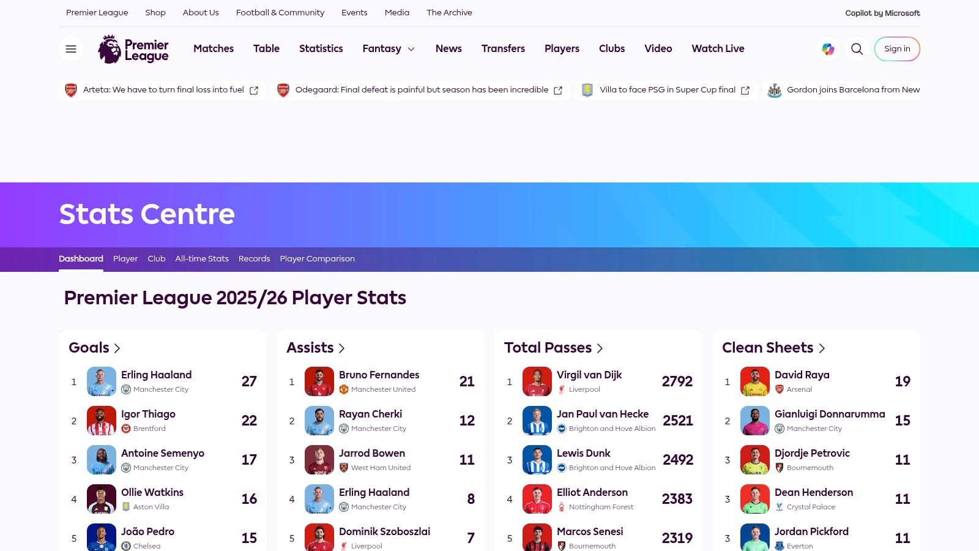This screenshot has height=551, width=979.
Task: Open Antoine Semenyo player name
Action: tap(163, 454)
